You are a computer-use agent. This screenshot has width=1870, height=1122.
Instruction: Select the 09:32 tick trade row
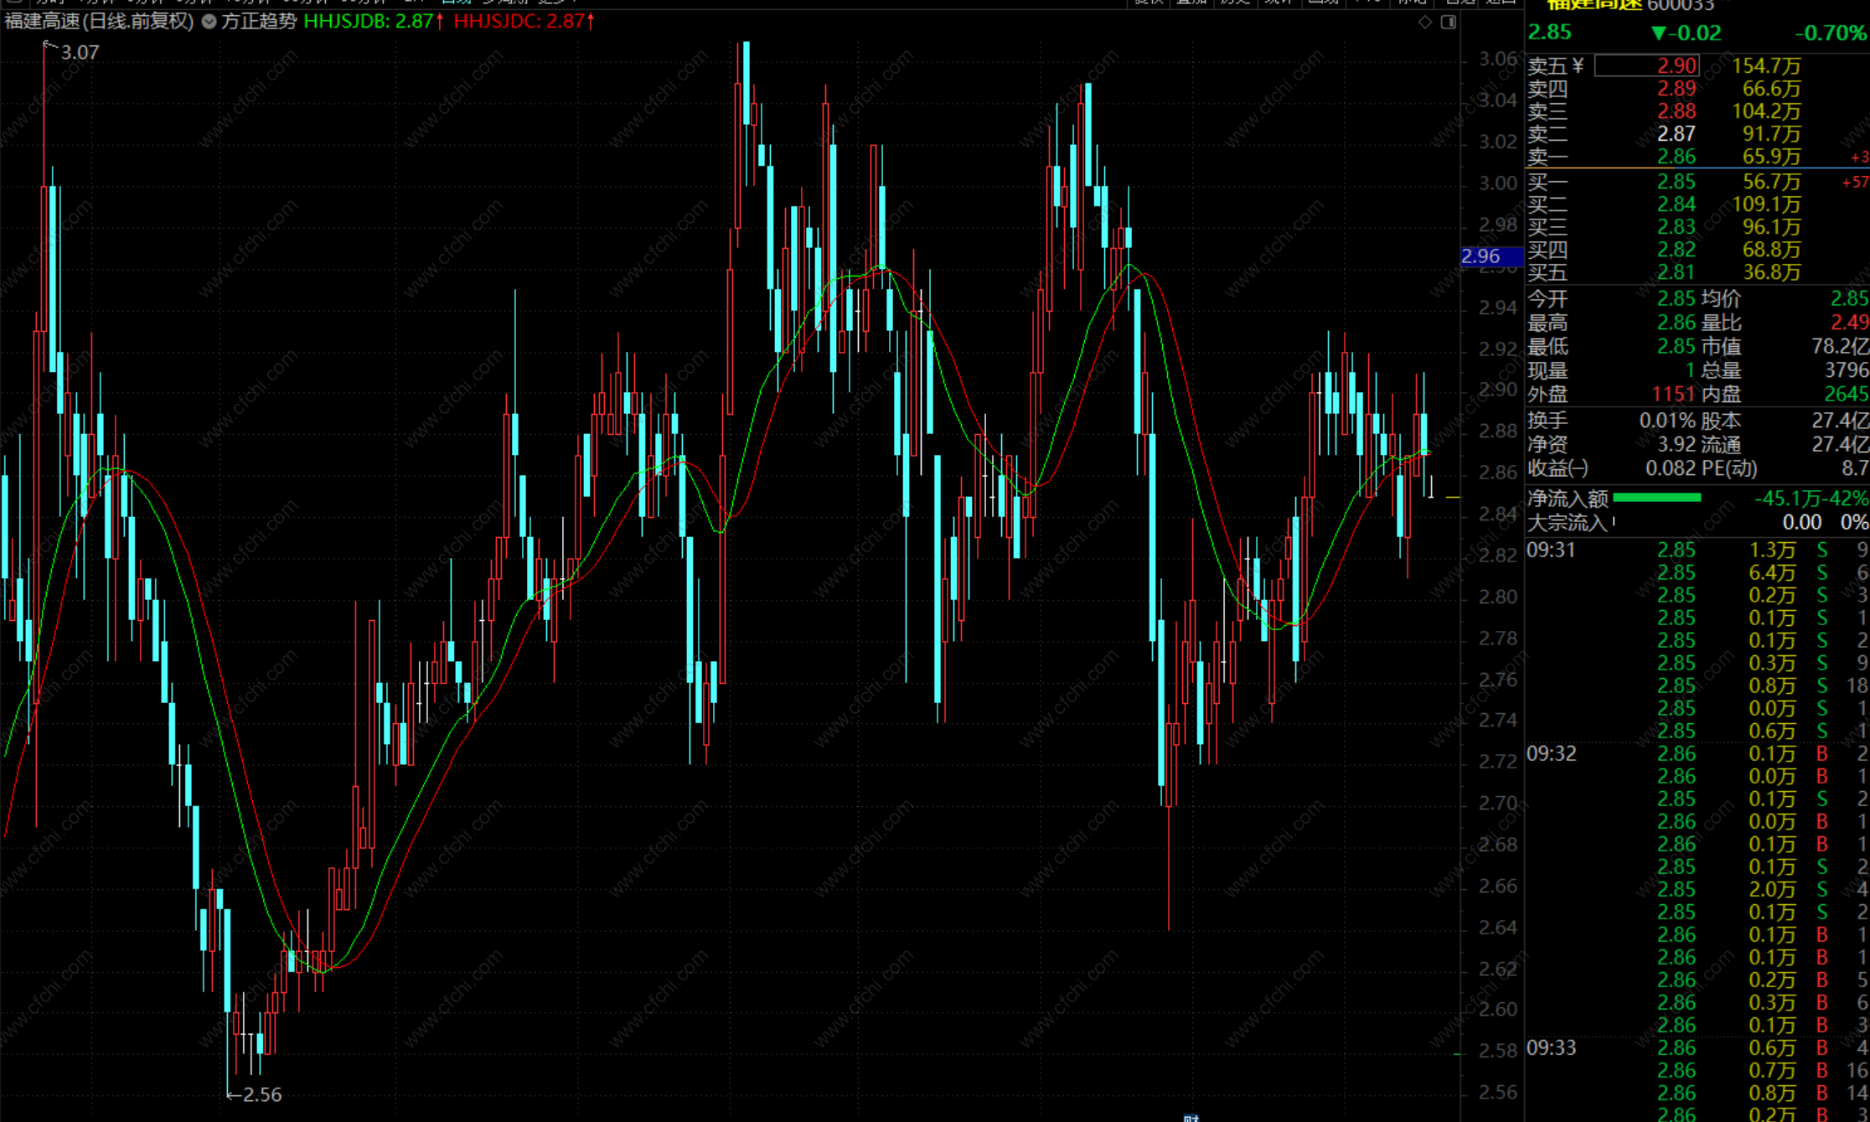click(1676, 753)
